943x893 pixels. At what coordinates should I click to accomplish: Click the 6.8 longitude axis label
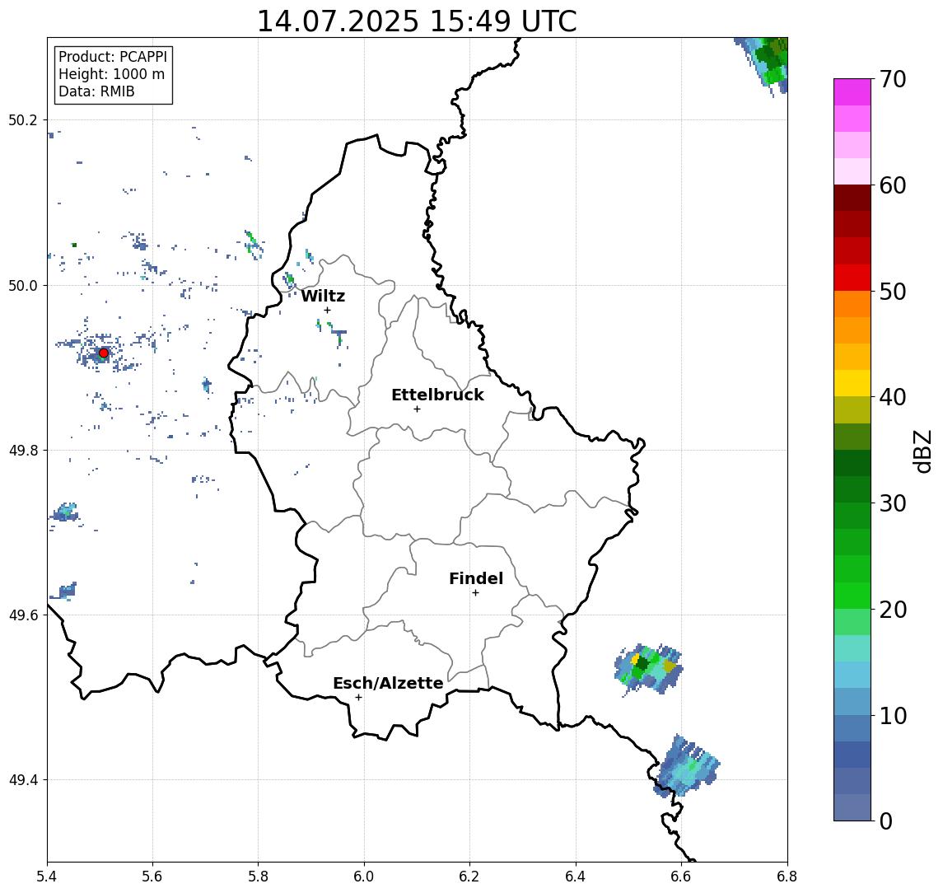787,877
